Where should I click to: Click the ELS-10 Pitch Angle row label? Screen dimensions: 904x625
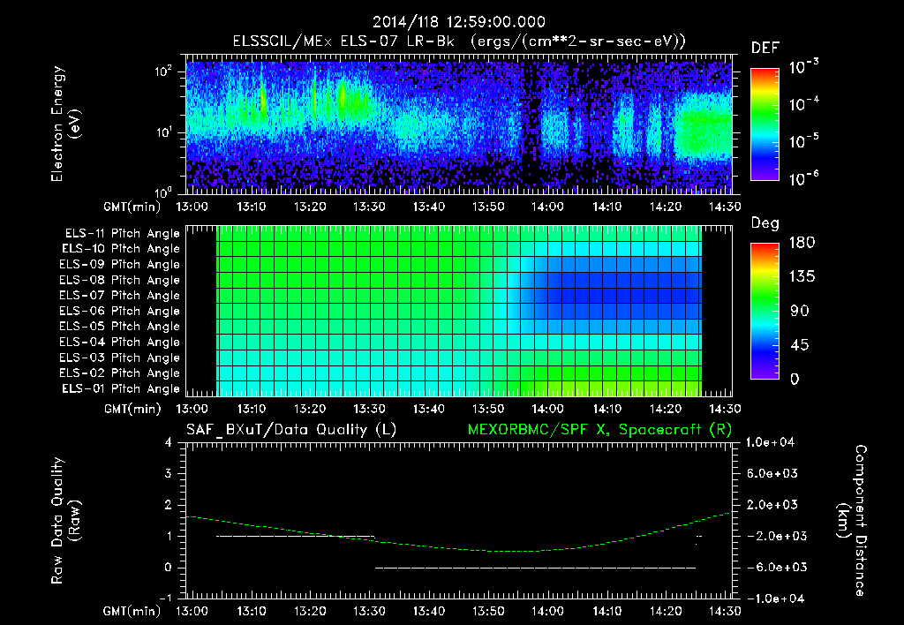click(121, 249)
